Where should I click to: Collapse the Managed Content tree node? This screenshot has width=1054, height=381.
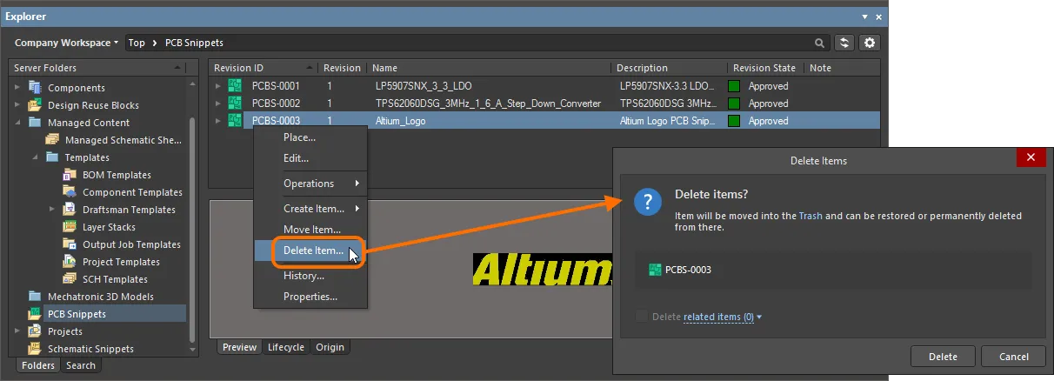[17, 123]
